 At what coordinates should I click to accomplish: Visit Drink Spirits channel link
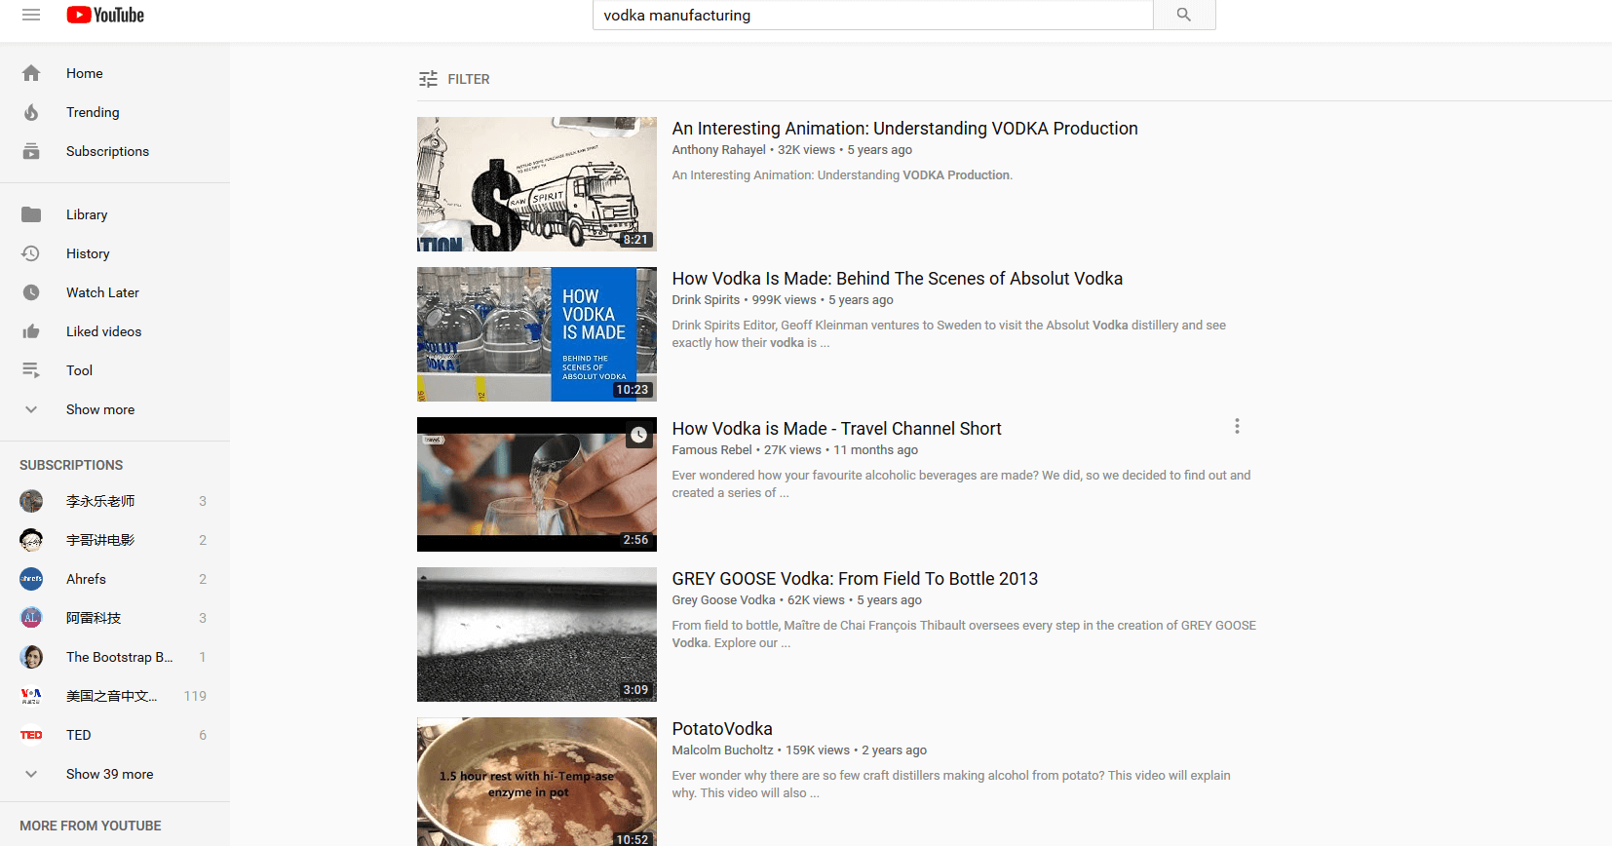click(x=706, y=300)
